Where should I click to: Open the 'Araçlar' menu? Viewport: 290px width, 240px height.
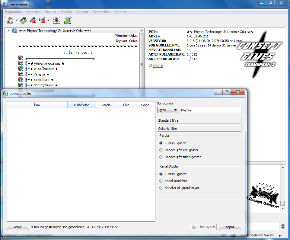pyautogui.click(x=82, y=12)
